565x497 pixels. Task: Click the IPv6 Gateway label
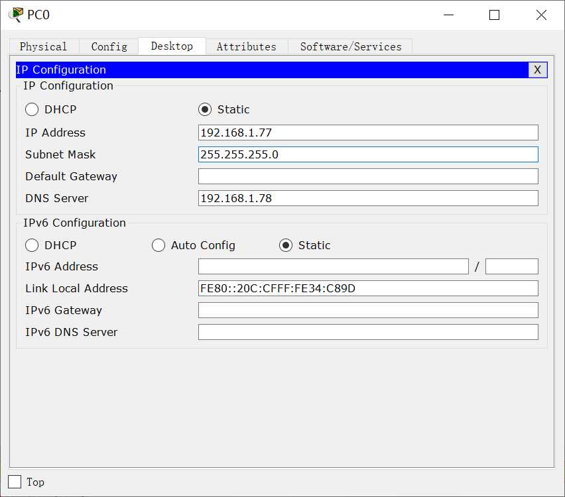[x=64, y=310]
